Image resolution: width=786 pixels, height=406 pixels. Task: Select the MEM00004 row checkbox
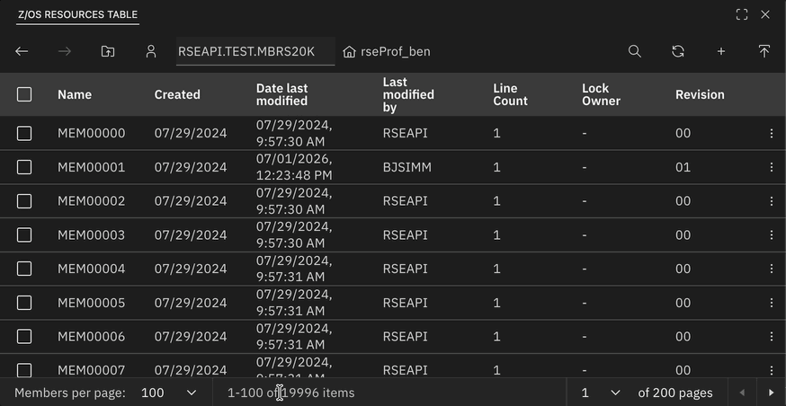pos(24,269)
